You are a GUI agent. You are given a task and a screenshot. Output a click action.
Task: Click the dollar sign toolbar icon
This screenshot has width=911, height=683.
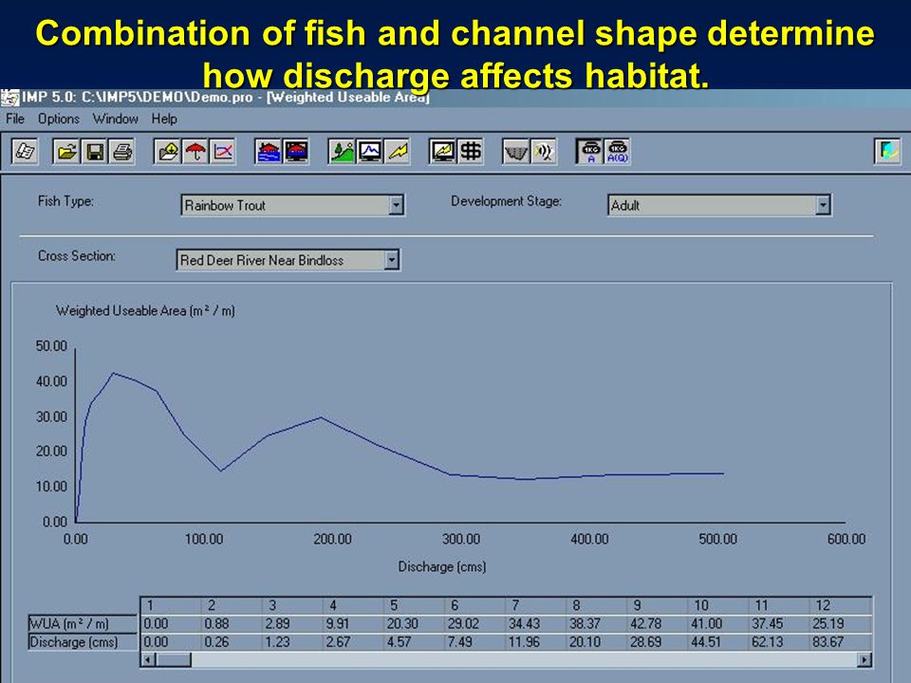(471, 152)
